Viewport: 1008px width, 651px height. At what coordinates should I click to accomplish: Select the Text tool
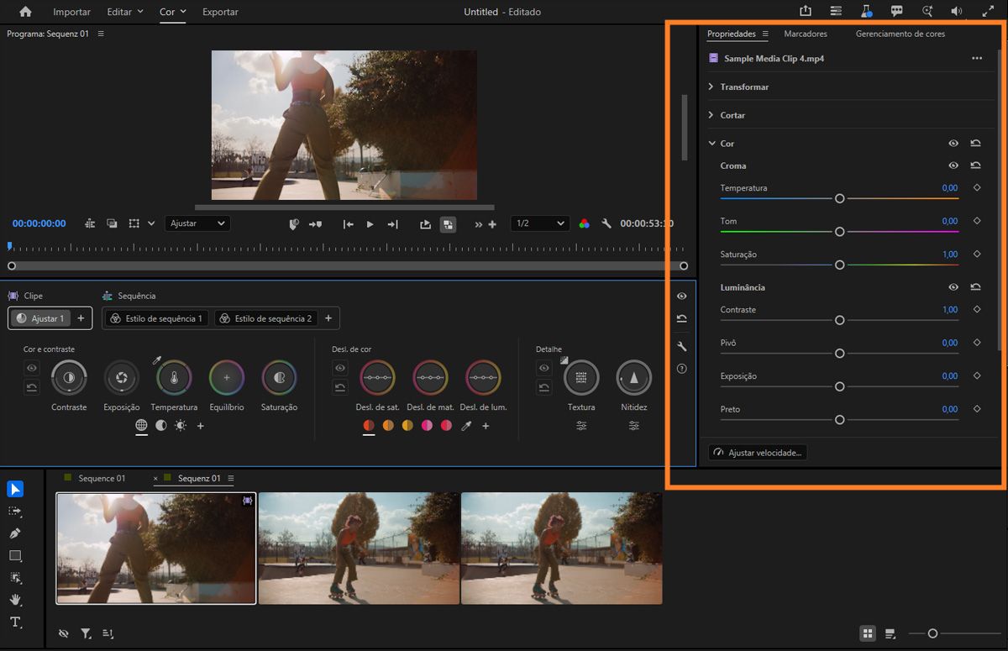[15, 622]
